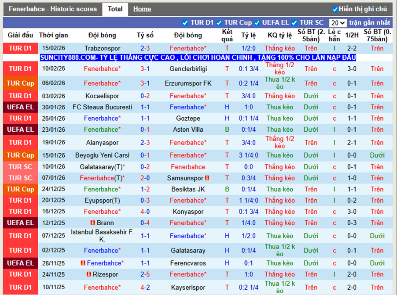Viewport: 397px width, 295px height.
Task: Click the Tỷ số column header
Action: click(x=145, y=36)
